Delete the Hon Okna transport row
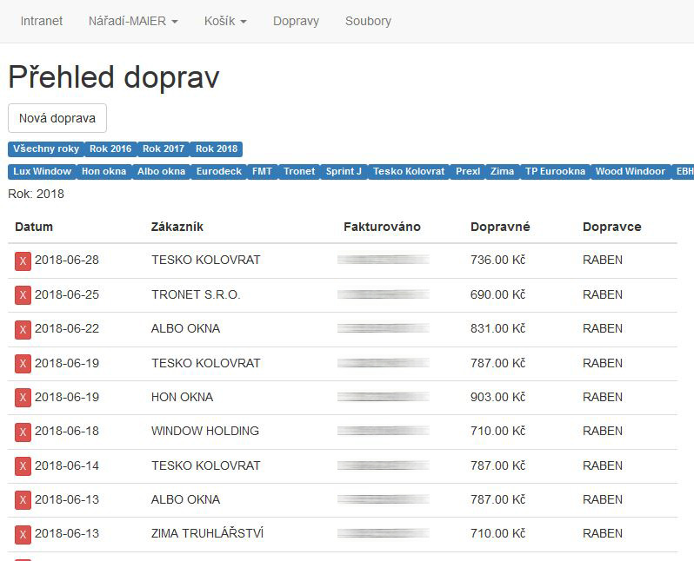This screenshot has width=694, height=561. (x=23, y=398)
